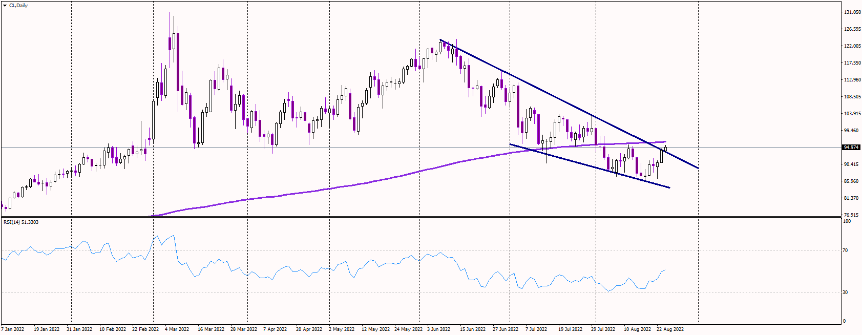Select the RSI scale value 100
The image size is (862, 335).
coord(847,221)
